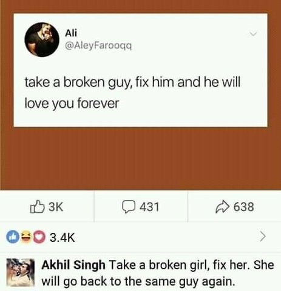Expand the tweet options chevron
Viewport: 281px width, 291px height.
(x=253, y=34)
